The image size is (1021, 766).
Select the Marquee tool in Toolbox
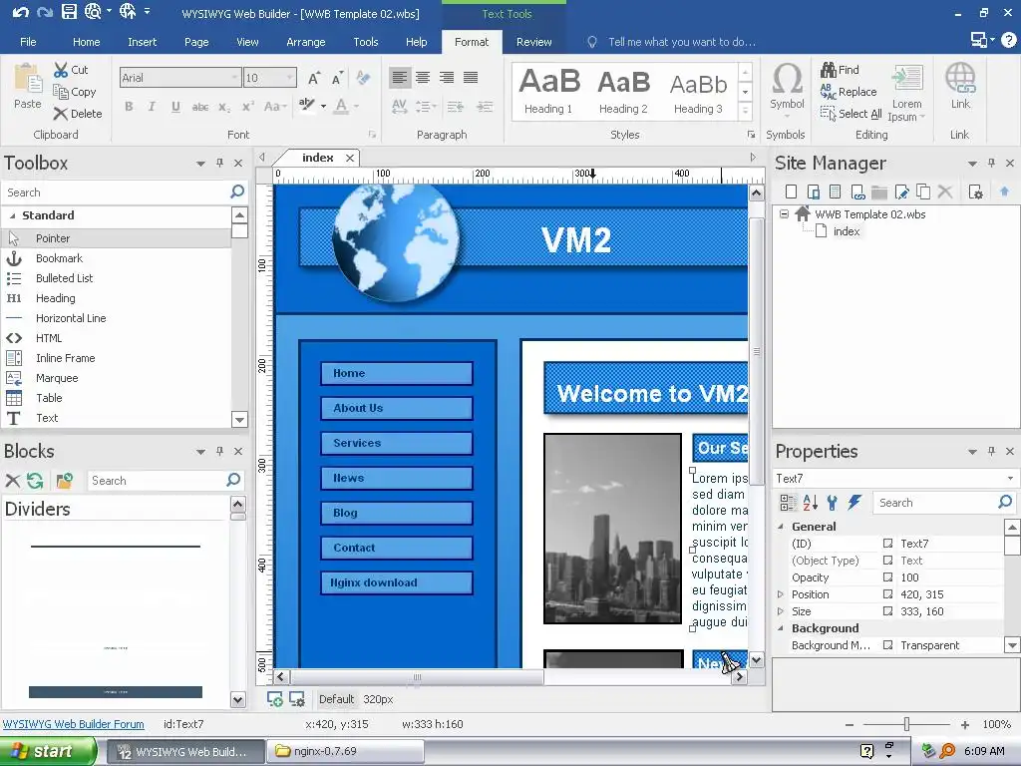tap(117, 378)
